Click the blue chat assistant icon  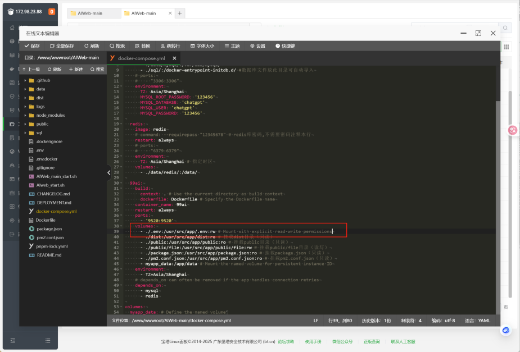(x=506, y=330)
